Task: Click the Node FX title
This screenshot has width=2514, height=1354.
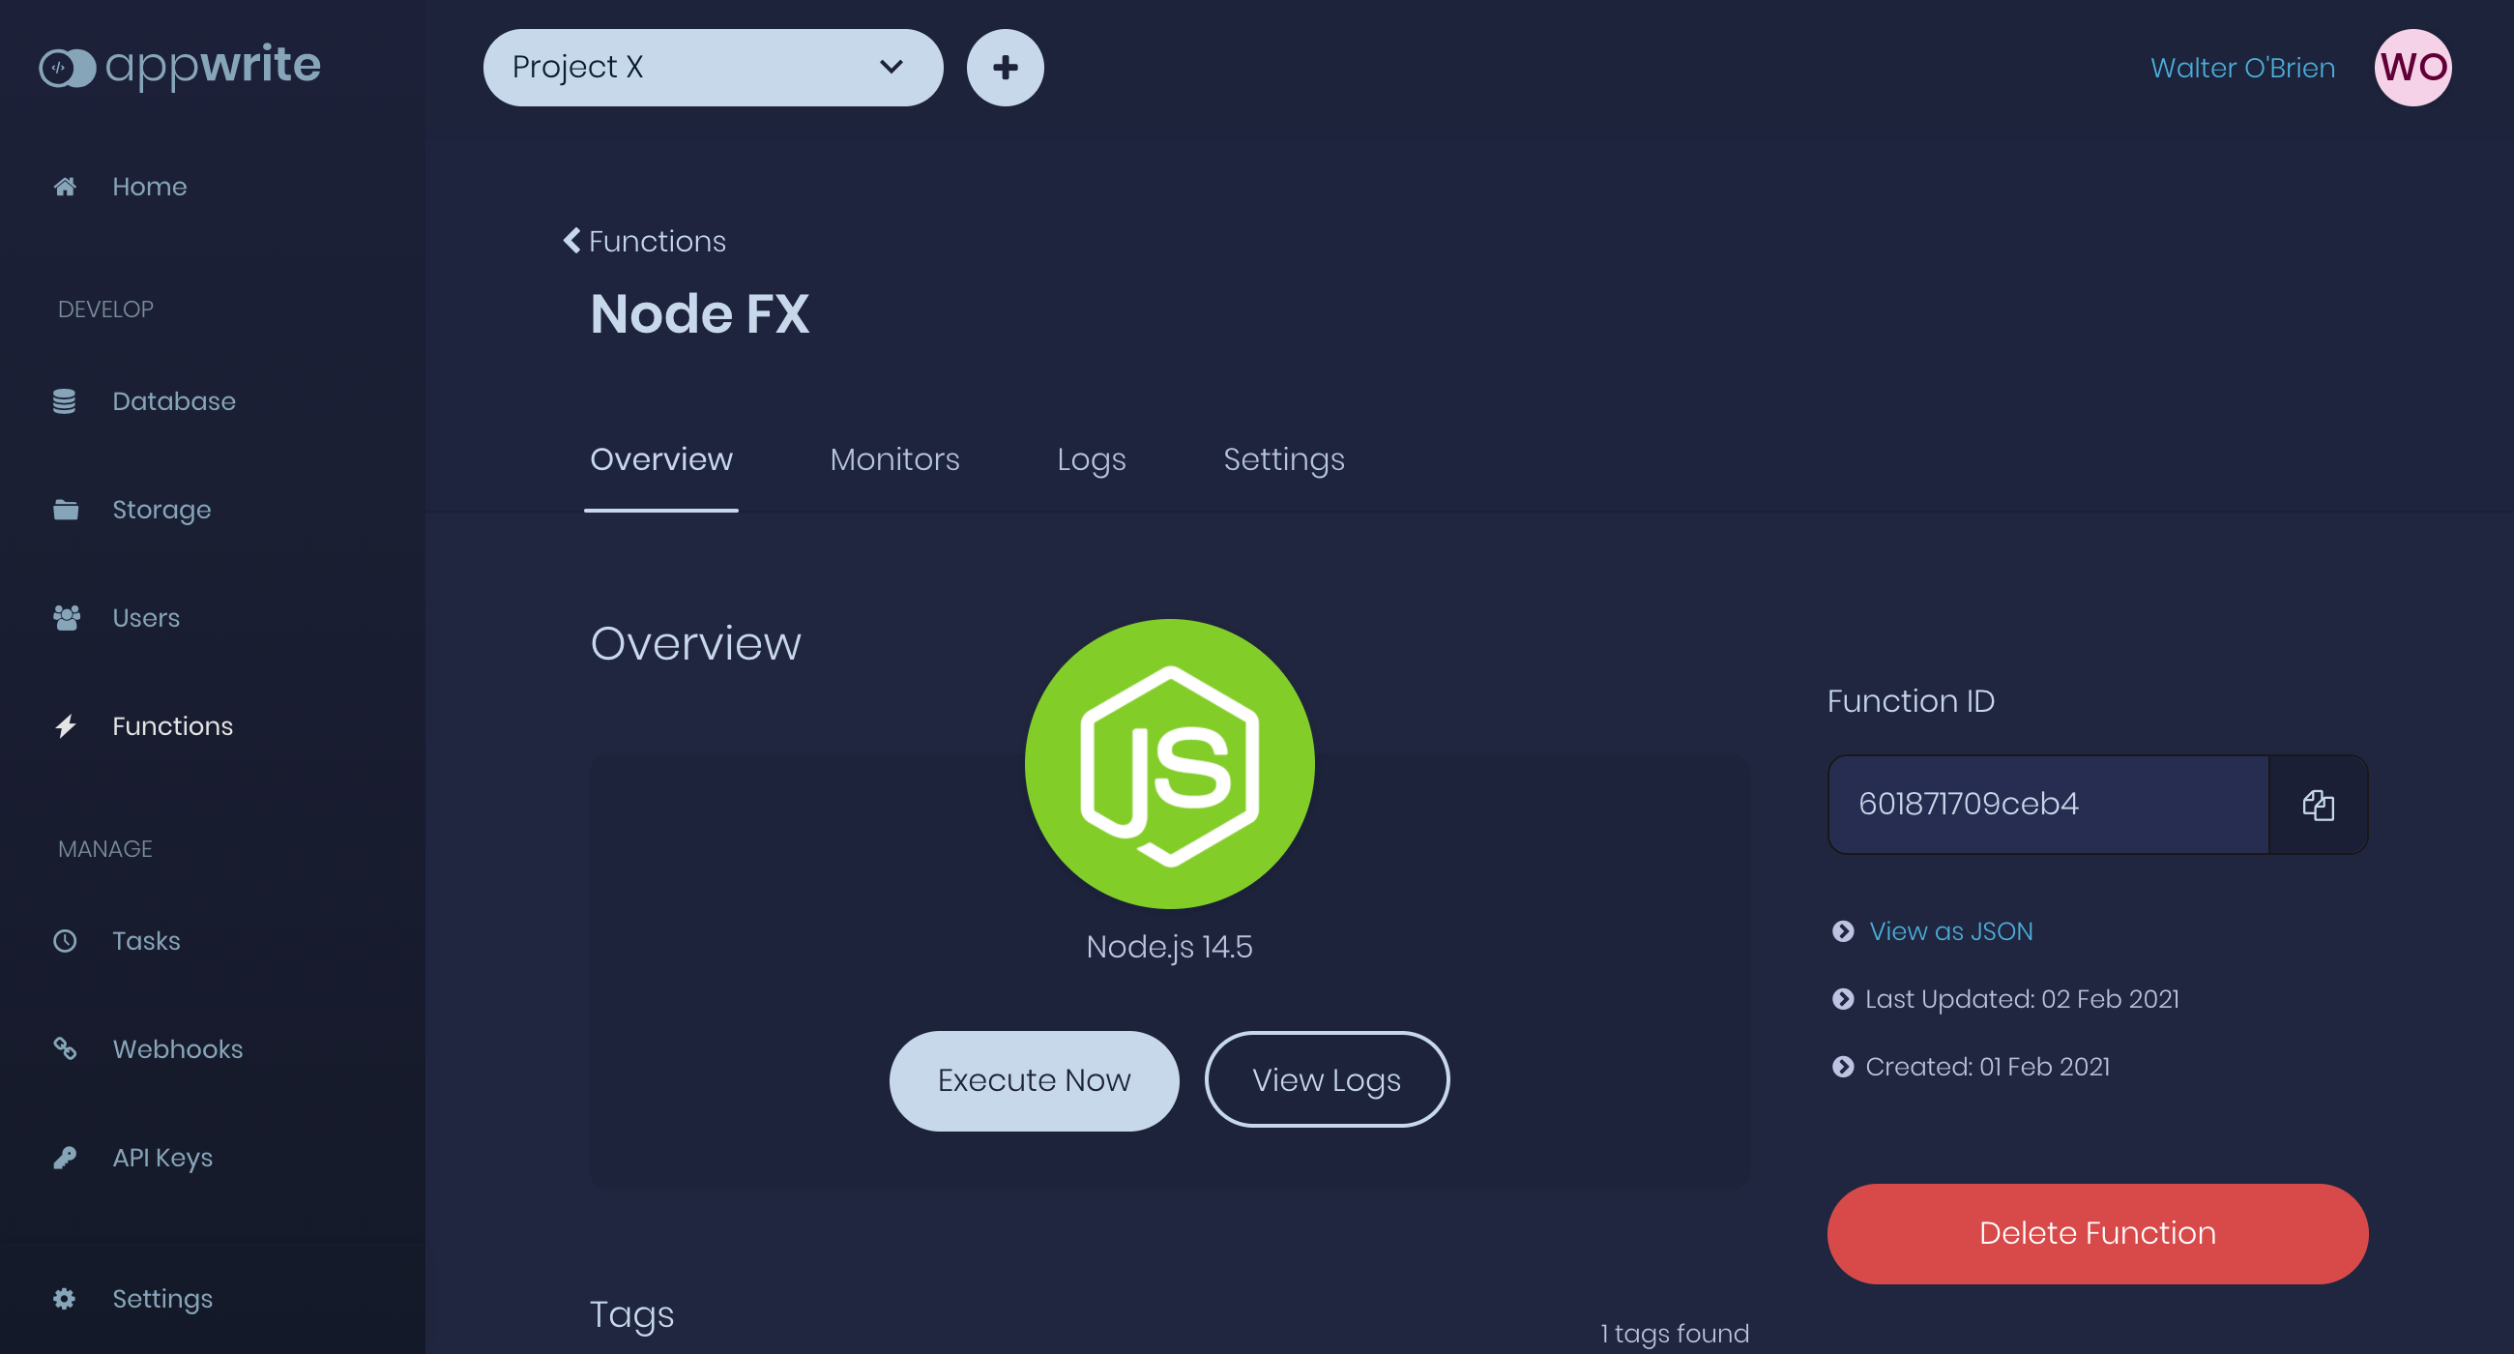Action: pos(699,314)
